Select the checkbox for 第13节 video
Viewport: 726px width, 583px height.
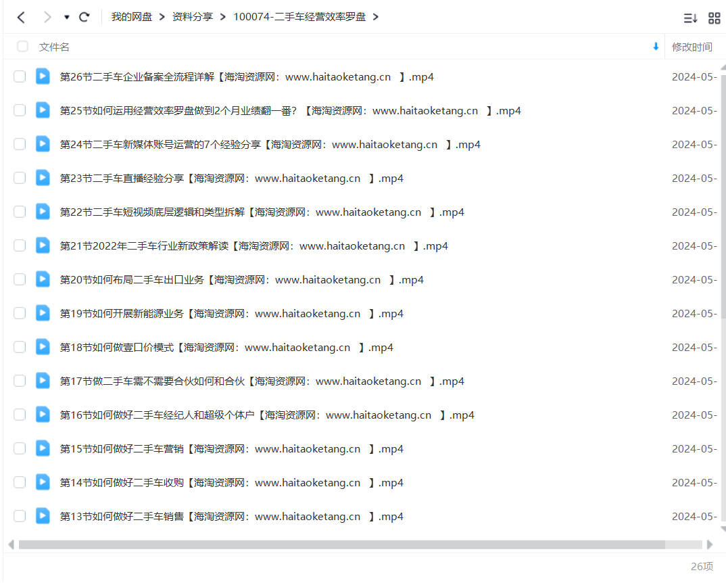tap(20, 516)
